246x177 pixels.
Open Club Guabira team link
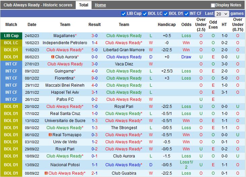[x=124, y=173]
